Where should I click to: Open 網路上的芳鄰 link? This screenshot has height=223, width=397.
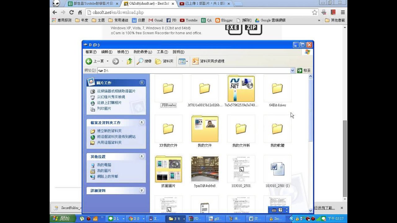click(107, 177)
